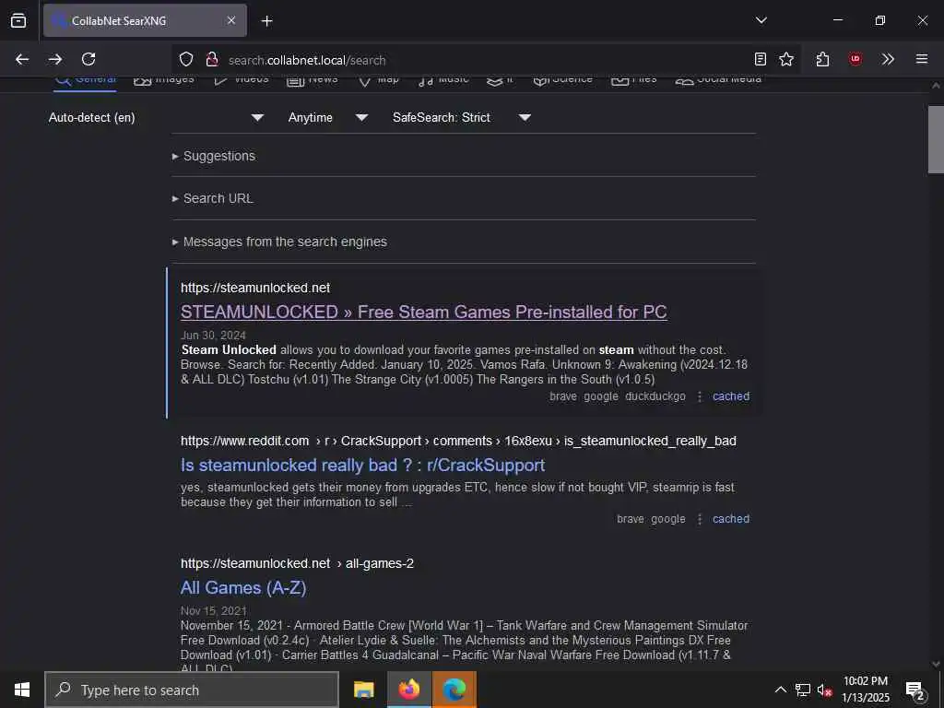944x708 pixels.
Task: Open the taskbar clock and date
Action: pos(865,690)
